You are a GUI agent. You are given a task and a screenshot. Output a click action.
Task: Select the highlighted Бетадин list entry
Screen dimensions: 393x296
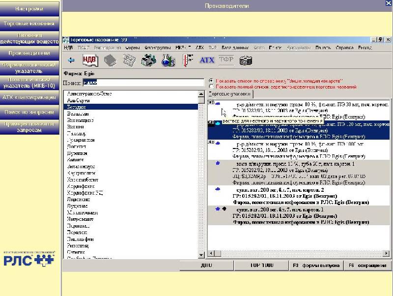(131, 107)
